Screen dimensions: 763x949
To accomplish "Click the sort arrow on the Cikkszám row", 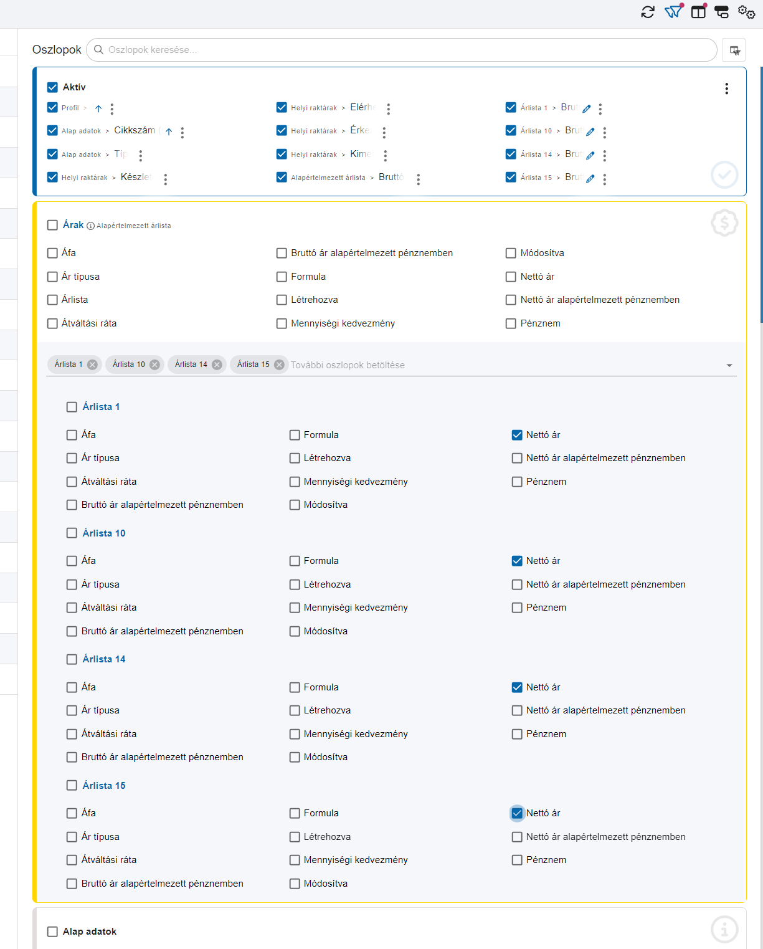I will coord(169,131).
